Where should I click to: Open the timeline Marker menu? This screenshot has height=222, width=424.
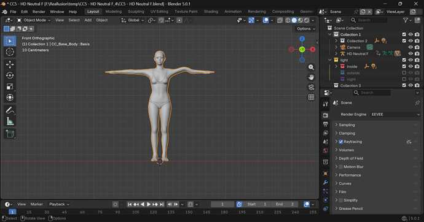point(36,204)
